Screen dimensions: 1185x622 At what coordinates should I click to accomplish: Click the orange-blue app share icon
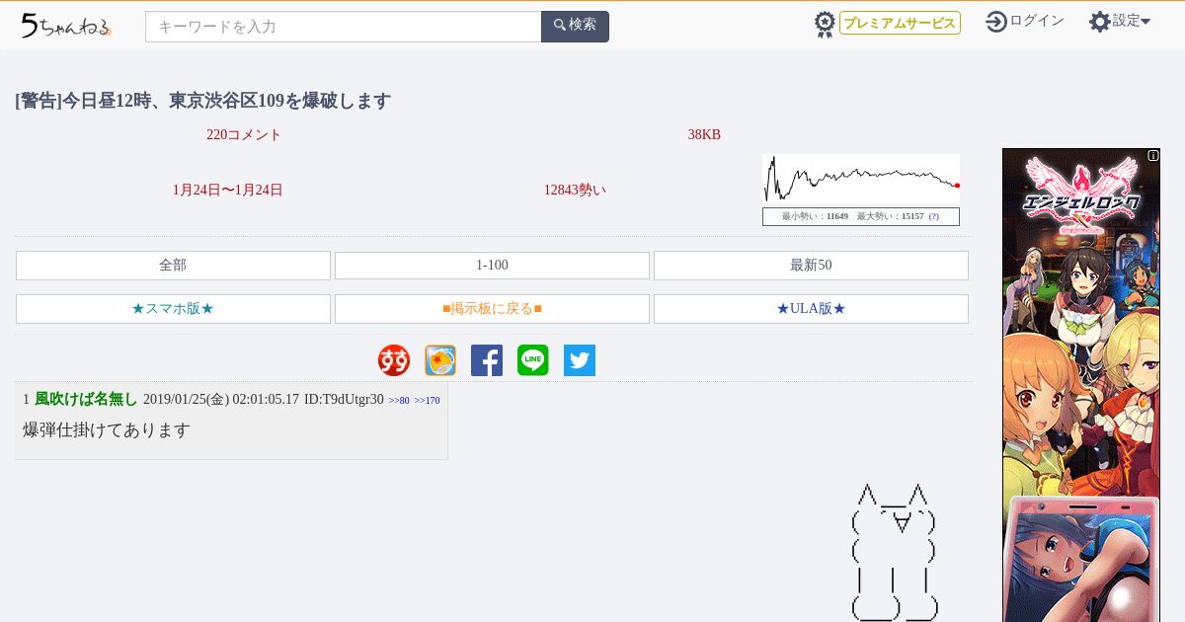coord(440,360)
